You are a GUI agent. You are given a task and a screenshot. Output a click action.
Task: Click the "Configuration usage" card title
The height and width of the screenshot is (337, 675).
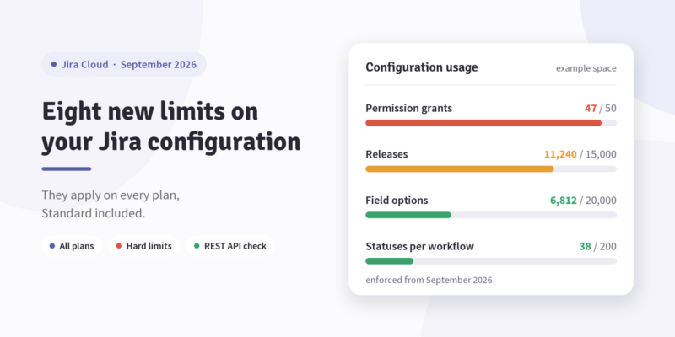tap(421, 67)
